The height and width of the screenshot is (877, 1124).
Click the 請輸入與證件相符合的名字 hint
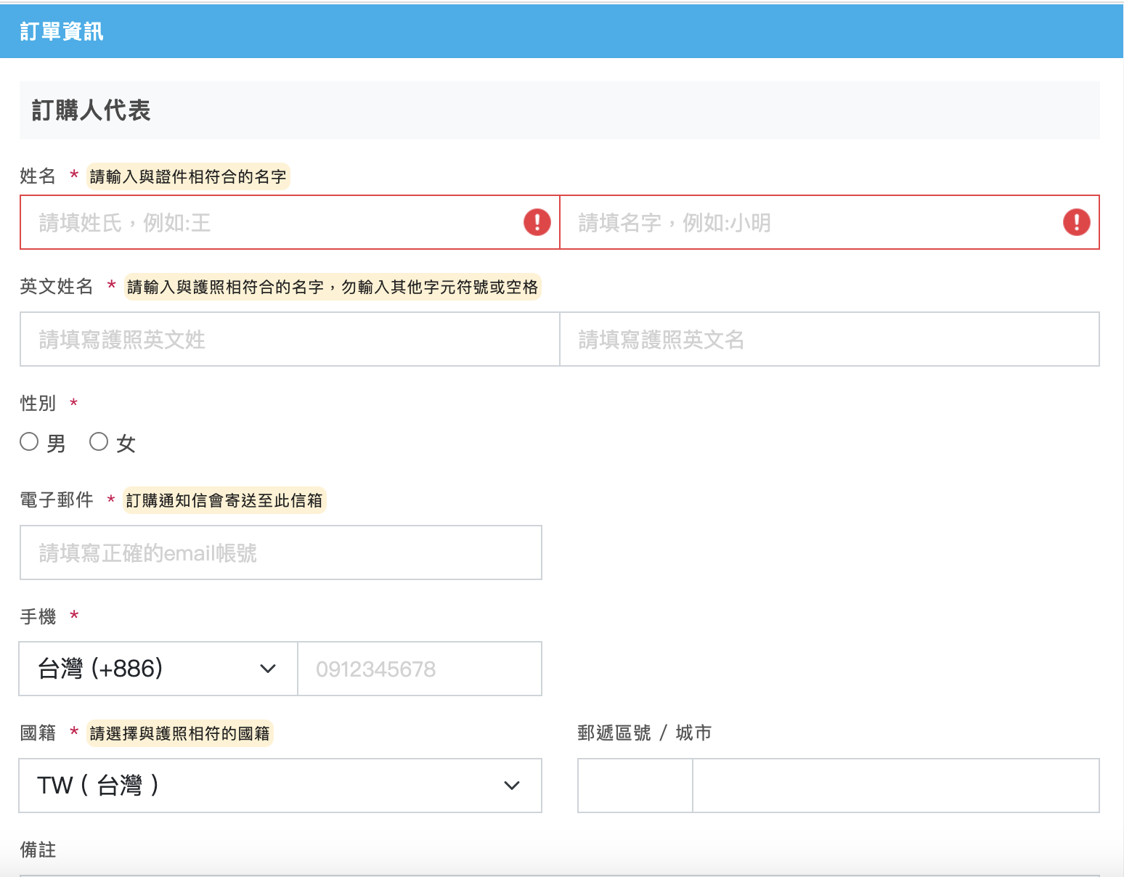pyautogui.click(x=188, y=176)
